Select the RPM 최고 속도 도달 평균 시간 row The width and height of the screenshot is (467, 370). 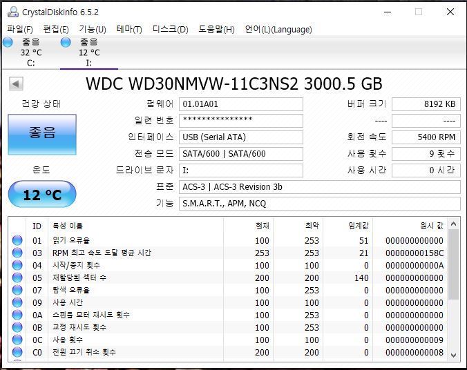coord(228,253)
